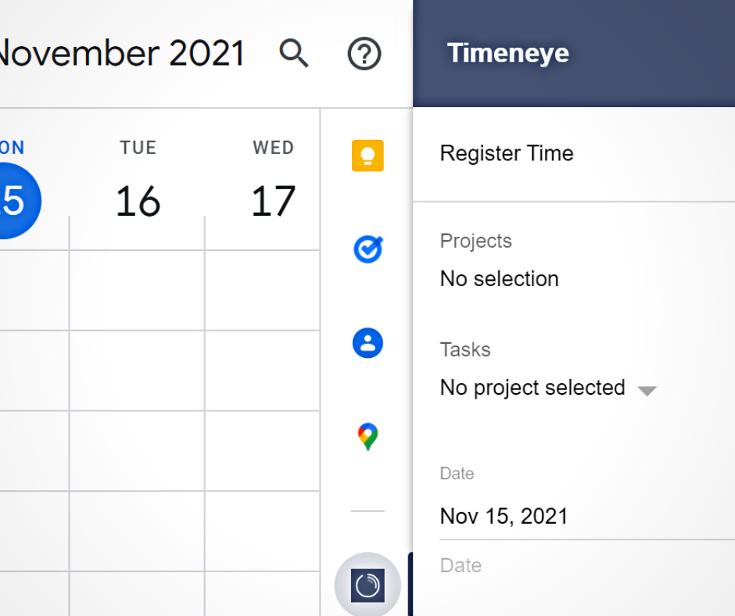The image size is (735, 616).
Task: Click the first time slot under Tuesday
Action: click(137, 290)
